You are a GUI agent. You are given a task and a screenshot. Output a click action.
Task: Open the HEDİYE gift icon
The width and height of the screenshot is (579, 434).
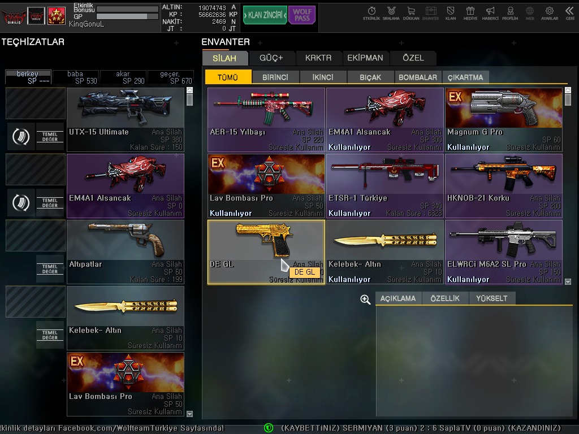coord(470,14)
